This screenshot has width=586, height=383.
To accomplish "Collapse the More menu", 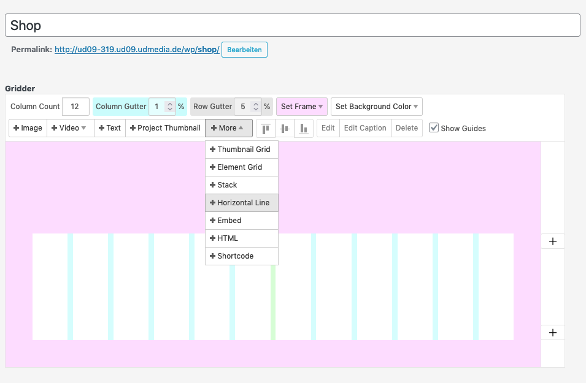I will [x=228, y=128].
